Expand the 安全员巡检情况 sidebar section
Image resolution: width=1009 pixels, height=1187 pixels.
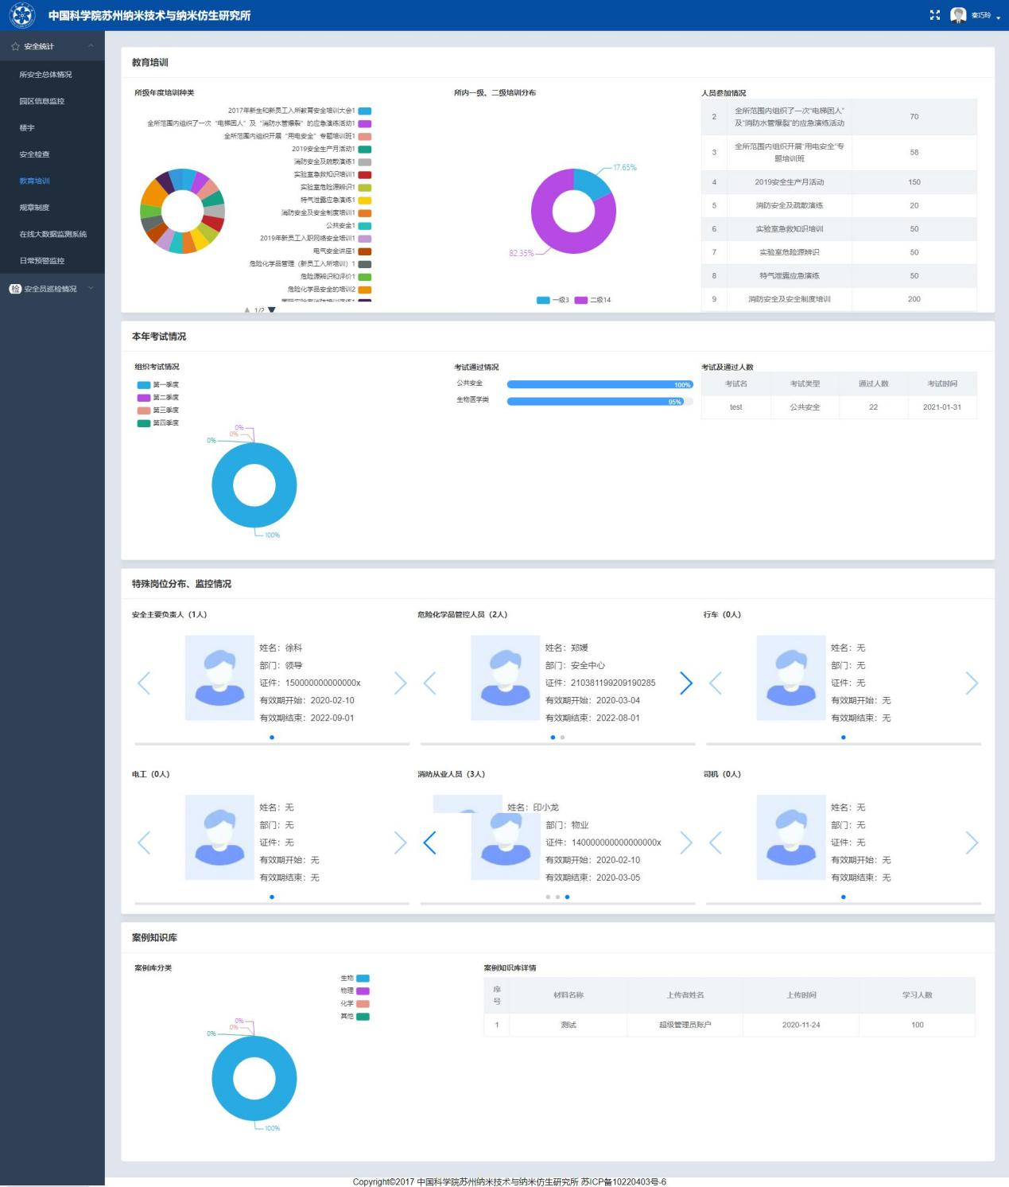pyautogui.click(x=91, y=289)
